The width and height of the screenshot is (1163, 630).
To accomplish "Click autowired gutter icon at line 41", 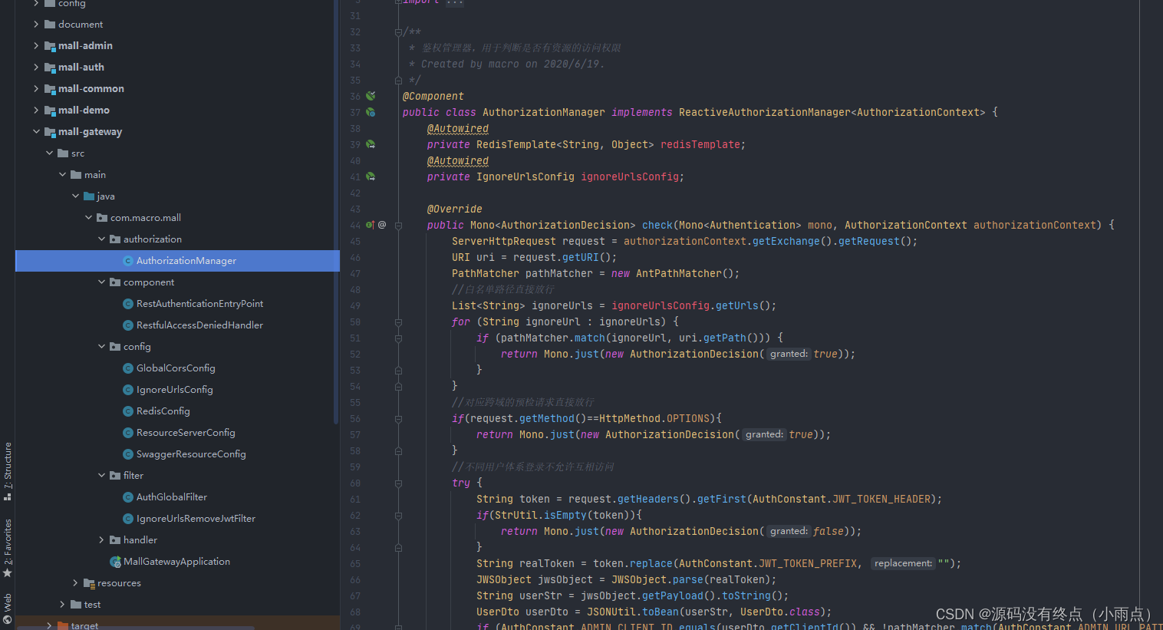I will pyautogui.click(x=371, y=176).
